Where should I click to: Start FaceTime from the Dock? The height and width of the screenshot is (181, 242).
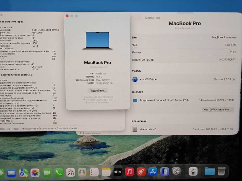(47, 172)
